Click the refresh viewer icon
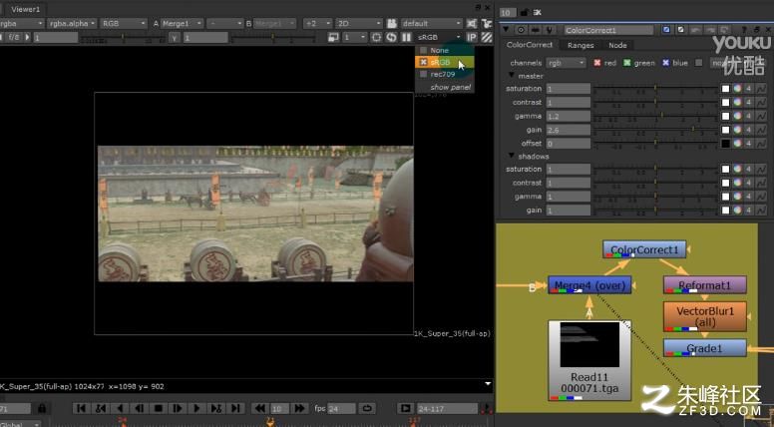 pos(391,37)
